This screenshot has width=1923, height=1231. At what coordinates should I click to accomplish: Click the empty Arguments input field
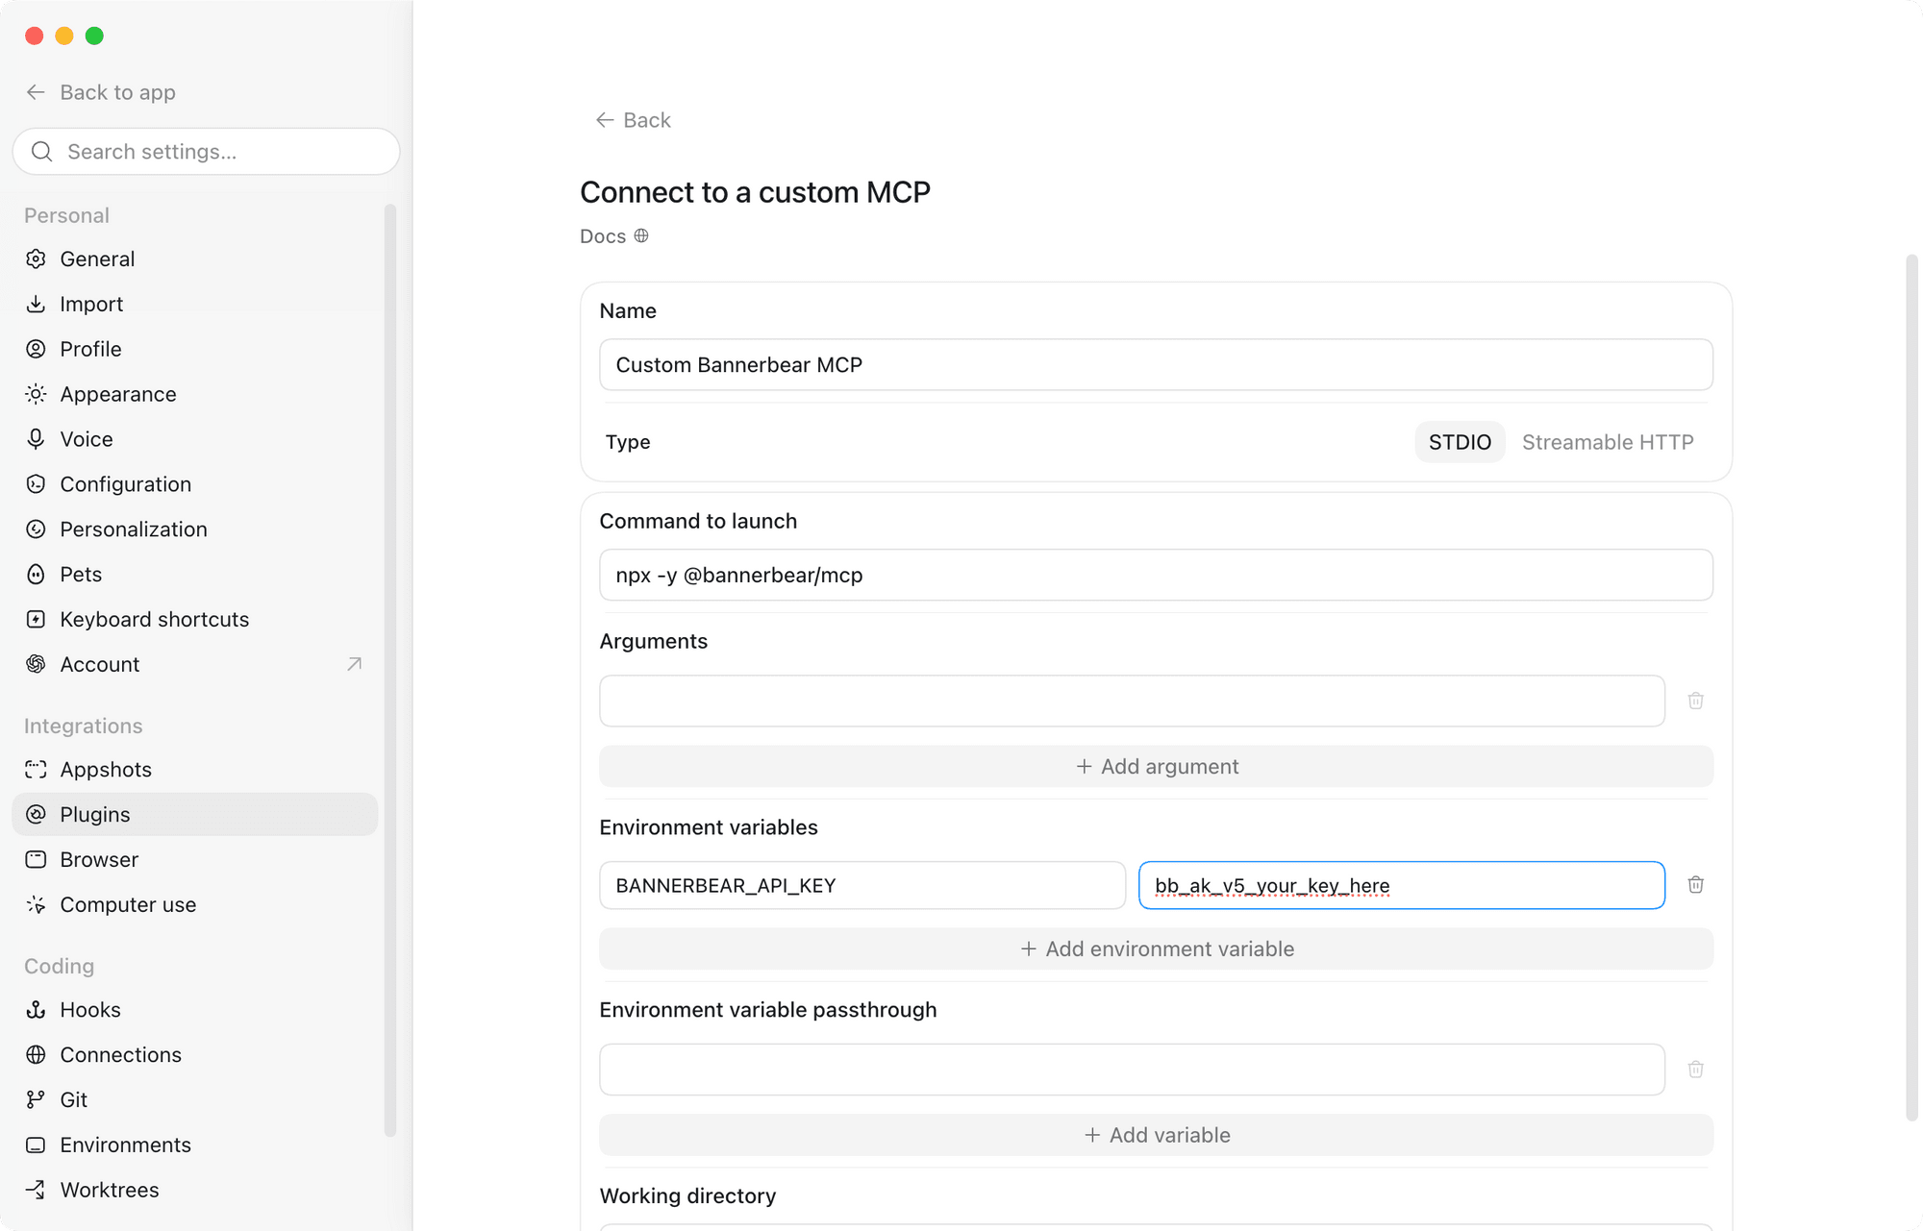[1132, 702]
